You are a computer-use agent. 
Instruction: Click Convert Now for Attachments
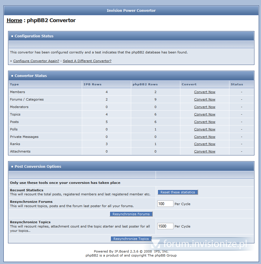(204, 151)
